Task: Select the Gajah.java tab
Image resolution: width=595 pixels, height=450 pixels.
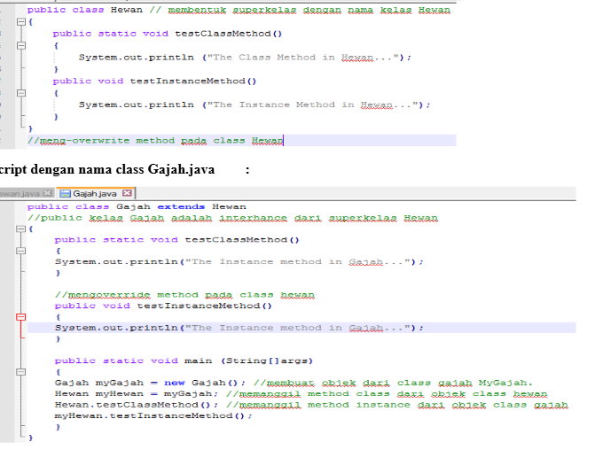Action: click(x=94, y=193)
